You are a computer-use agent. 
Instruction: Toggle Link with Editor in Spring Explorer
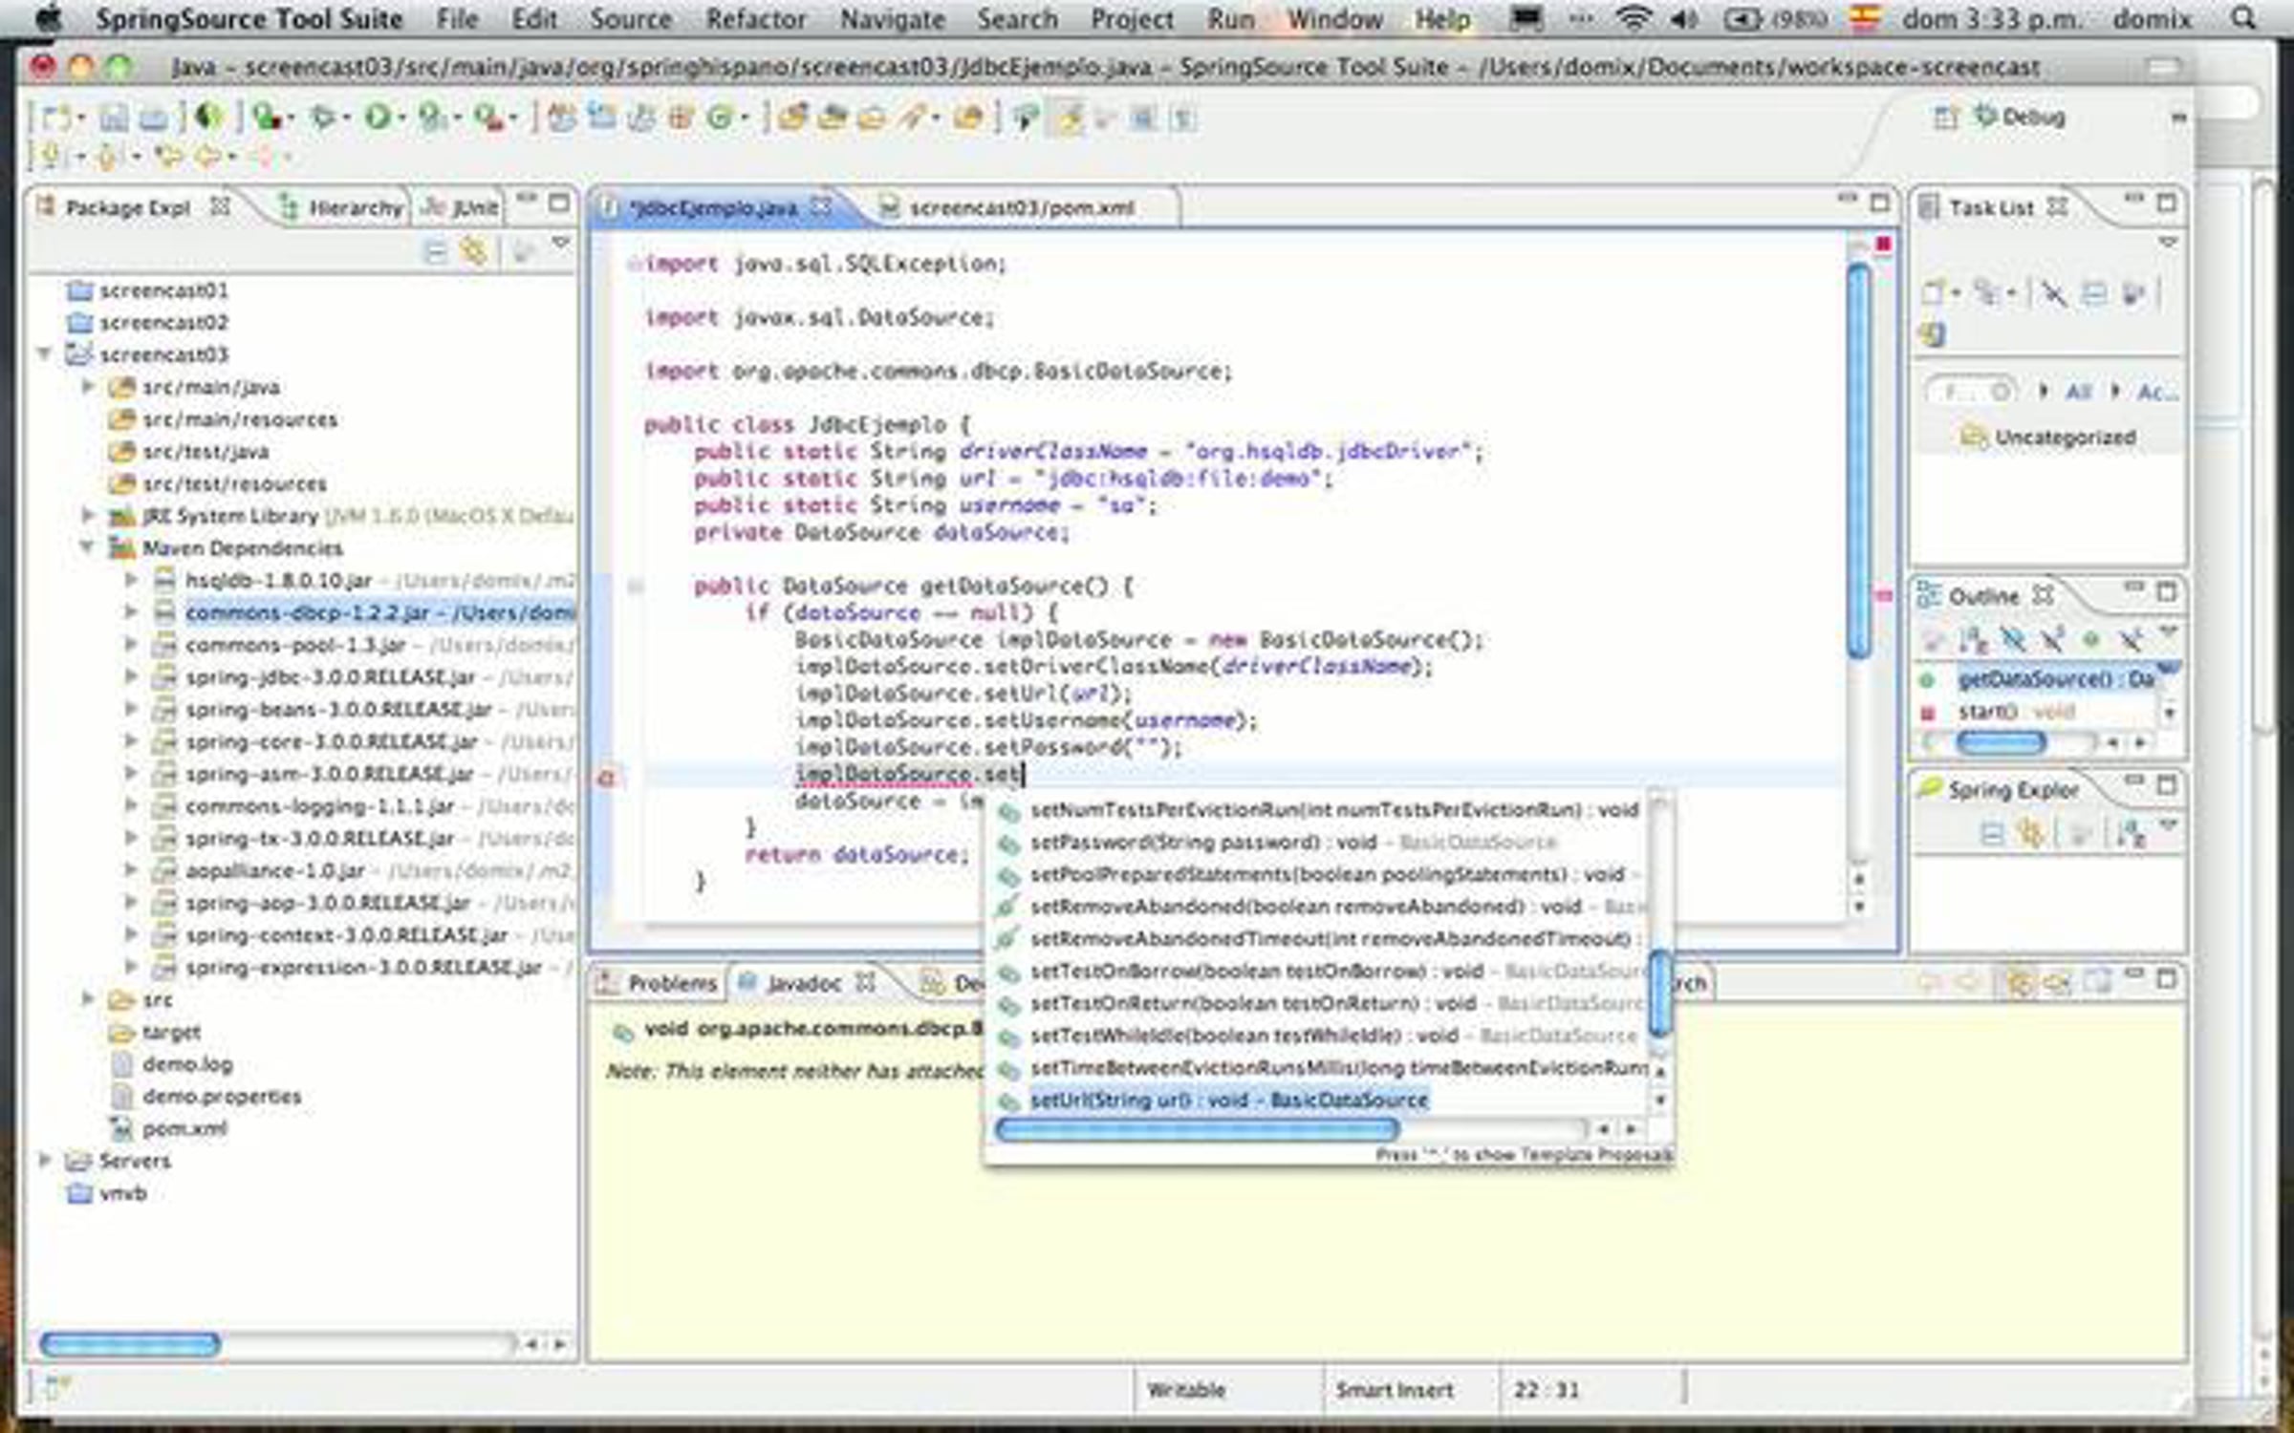pyautogui.click(x=2031, y=834)
